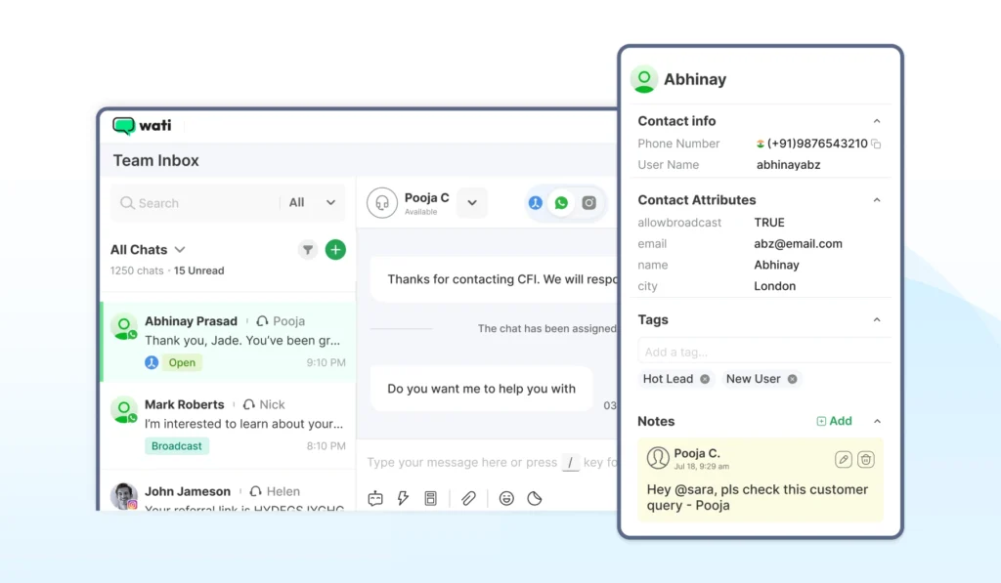
Task: Open chat filters using the funnel icon
Action: (x=308, y=250)
